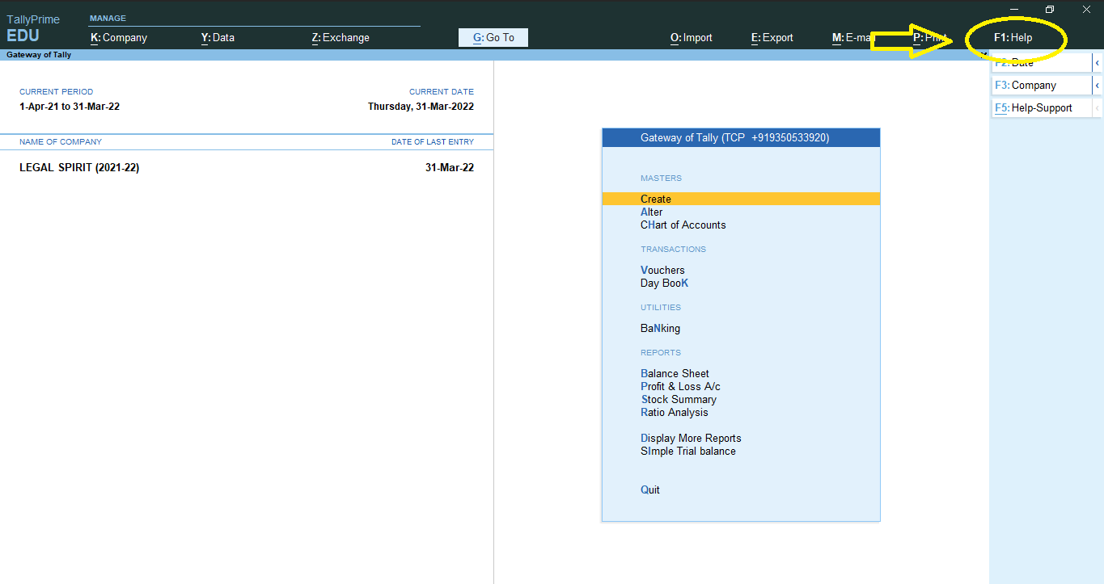Minimize the TallyPrime window
Image resolution: width=1104 pixels, height=584 pixels.
tap(1013, 9)
